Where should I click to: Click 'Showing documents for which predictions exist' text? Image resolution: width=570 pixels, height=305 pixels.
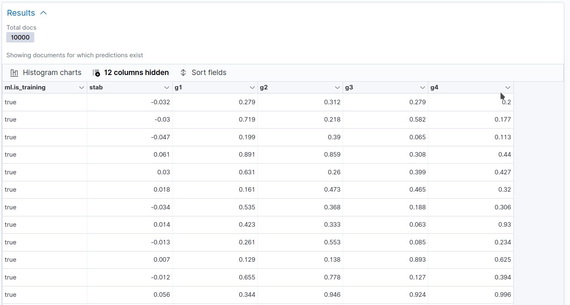point(75,55)
